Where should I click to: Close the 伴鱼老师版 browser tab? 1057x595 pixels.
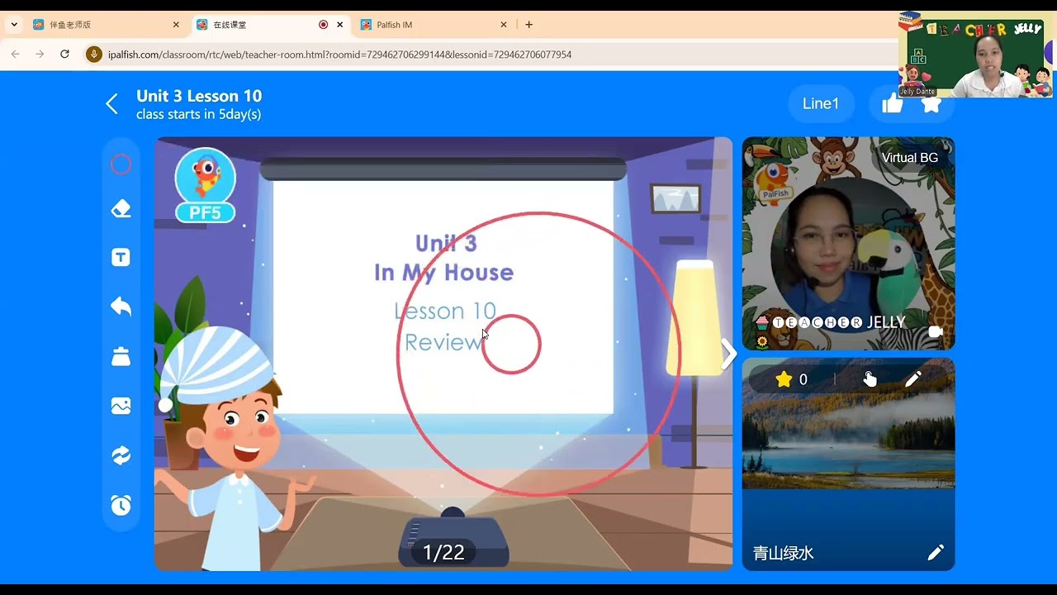click(176, 25)
